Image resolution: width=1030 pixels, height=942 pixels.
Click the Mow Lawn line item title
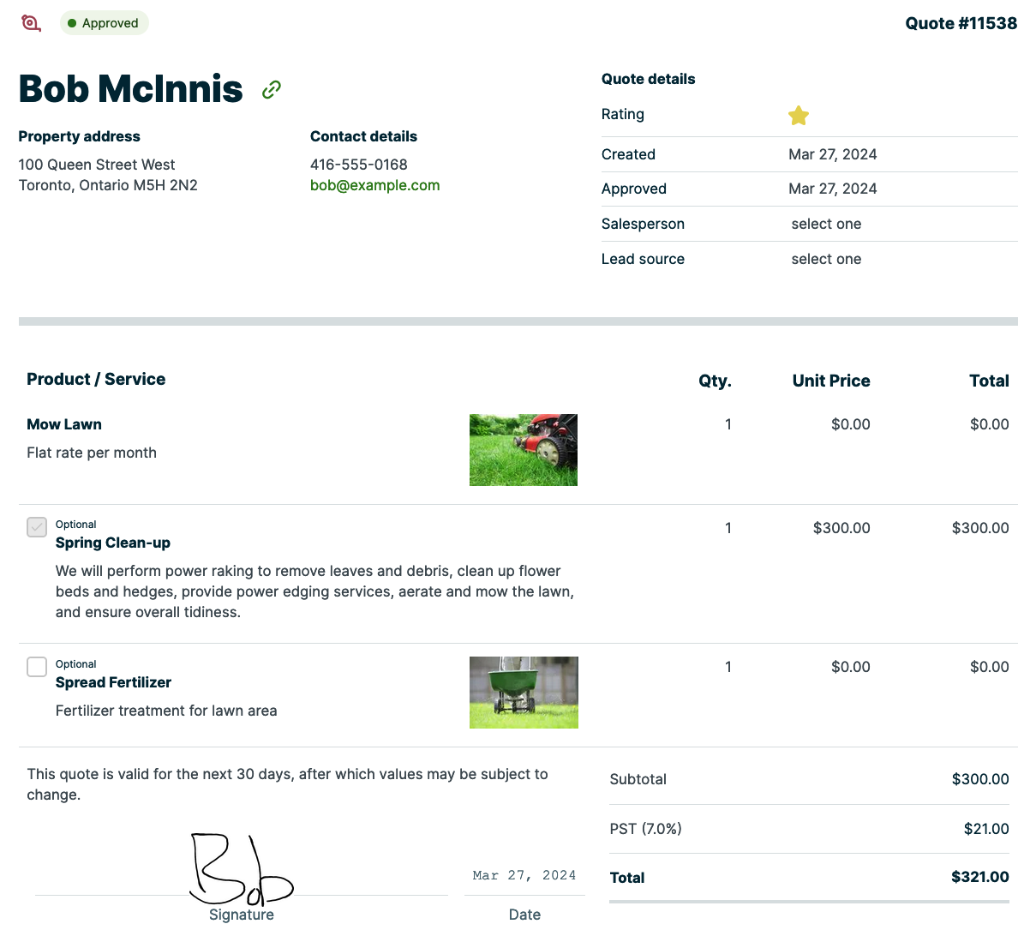point(64,424)
